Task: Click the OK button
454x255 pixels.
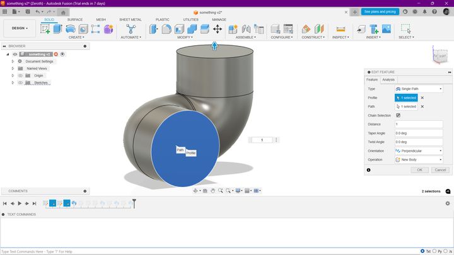Action: pyautogui.click(x=419, y=170)
